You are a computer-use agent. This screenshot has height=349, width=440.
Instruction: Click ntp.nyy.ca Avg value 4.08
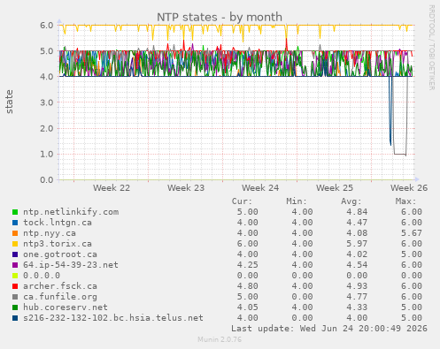[x=357, y=233]
